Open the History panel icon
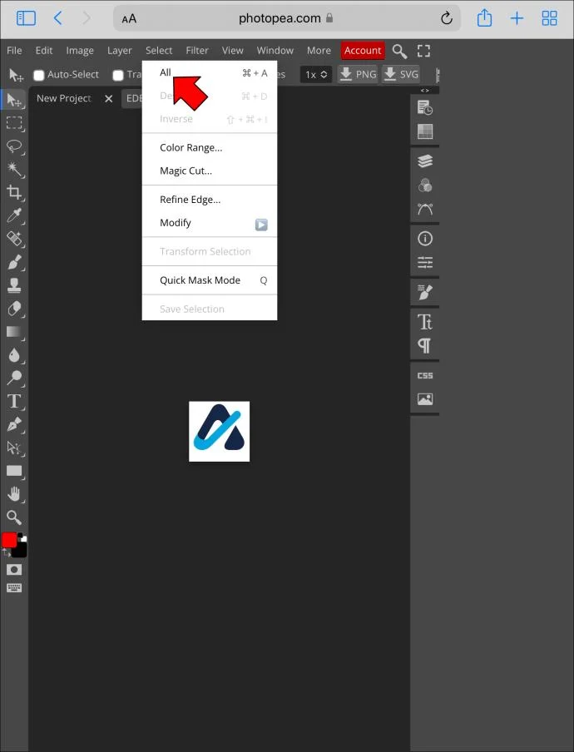 click(425, 107)
